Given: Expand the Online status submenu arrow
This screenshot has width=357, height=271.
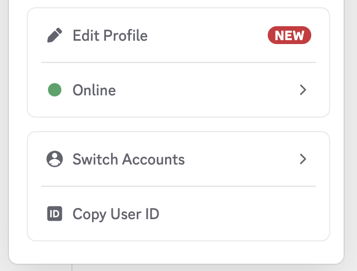Looking at the screenshot, I should pos(303,90).
